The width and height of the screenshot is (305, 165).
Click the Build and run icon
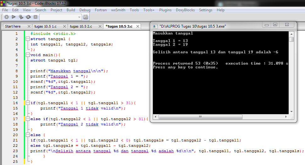21,17
